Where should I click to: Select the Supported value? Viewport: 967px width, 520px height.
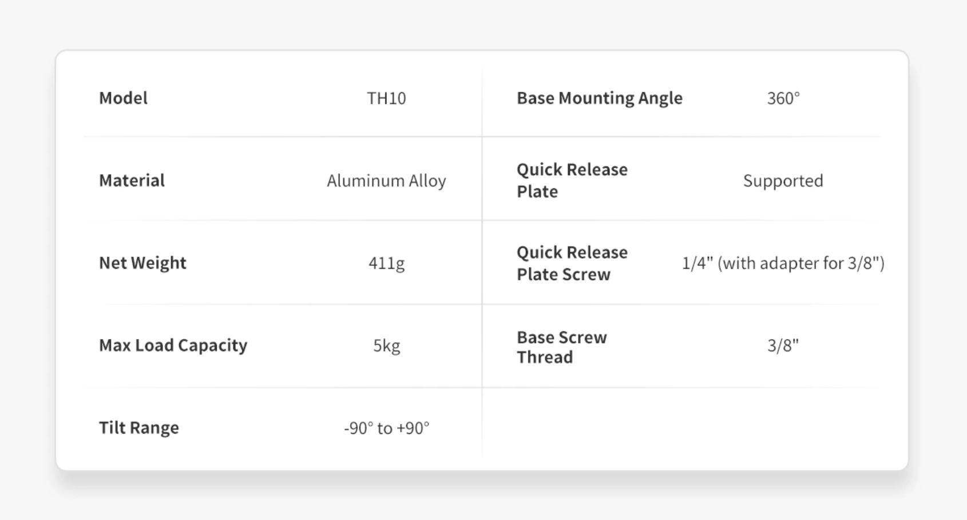pos(783,181)
